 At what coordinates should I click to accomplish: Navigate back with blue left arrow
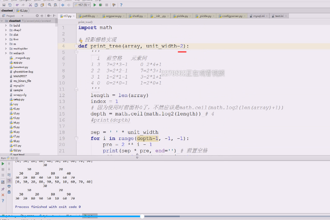point(63,5)
